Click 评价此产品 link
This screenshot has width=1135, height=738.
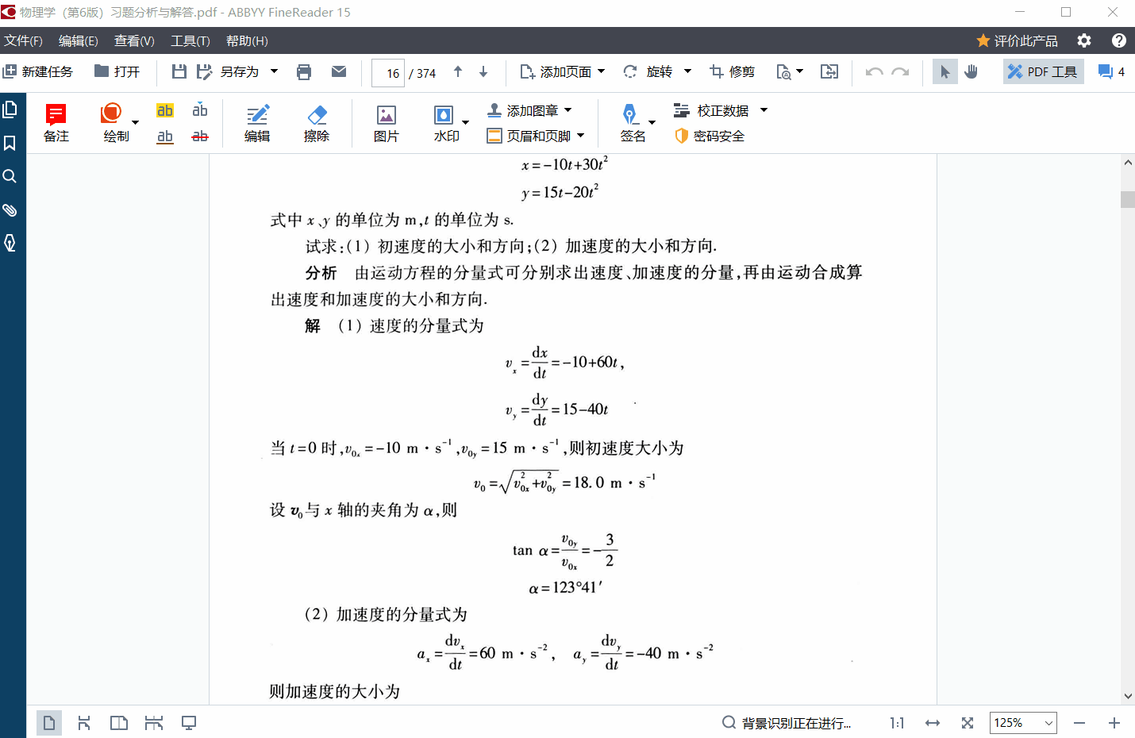tap(1017, 40)
